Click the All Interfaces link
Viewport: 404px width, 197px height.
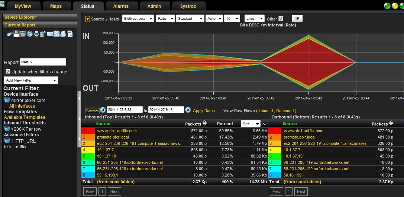point(22,106)
